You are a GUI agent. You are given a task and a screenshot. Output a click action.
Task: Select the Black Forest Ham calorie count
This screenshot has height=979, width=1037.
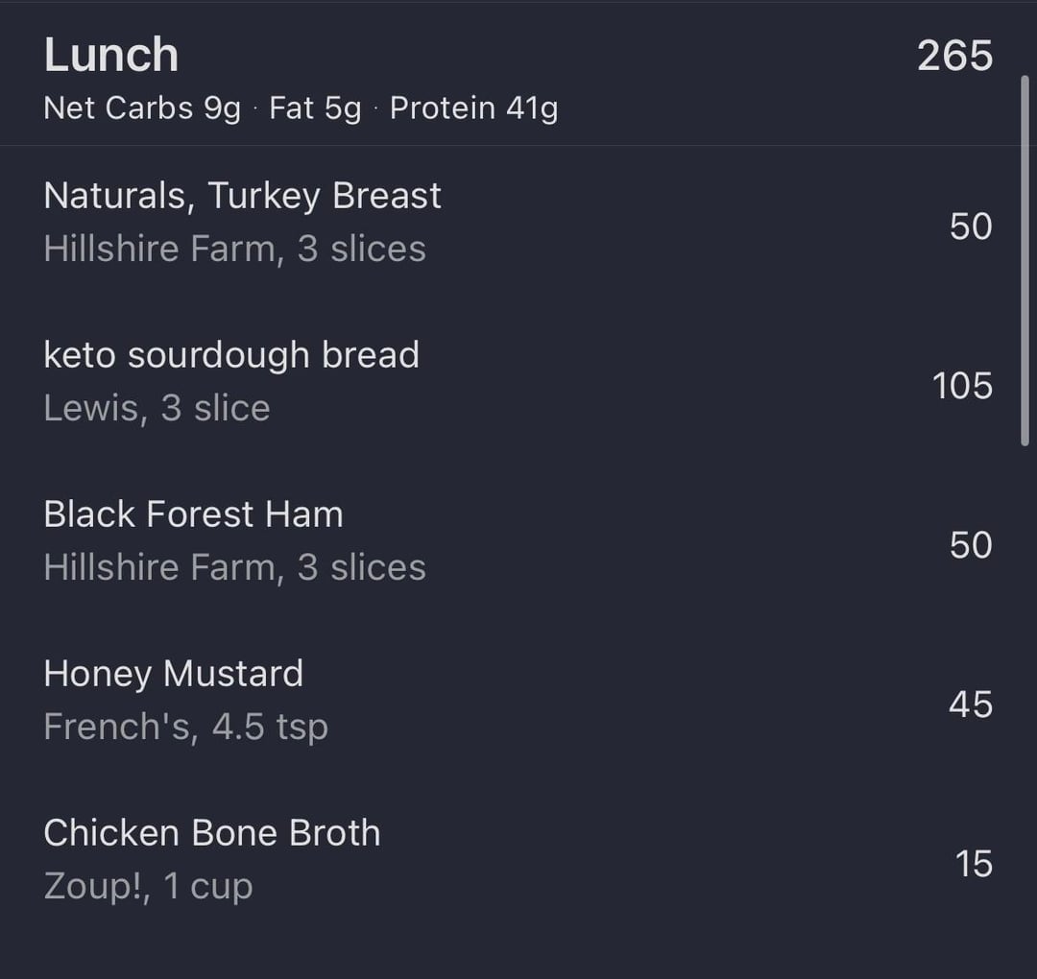tap(970, 545)
